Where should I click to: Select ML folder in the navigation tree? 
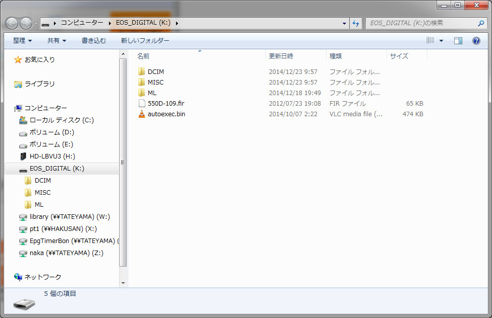[x=39, y=205]
